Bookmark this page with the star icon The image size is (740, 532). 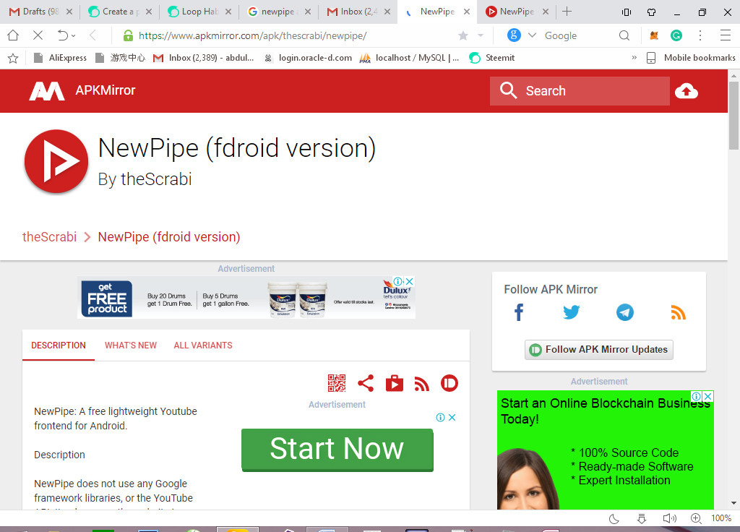click(x=463, y=36)
